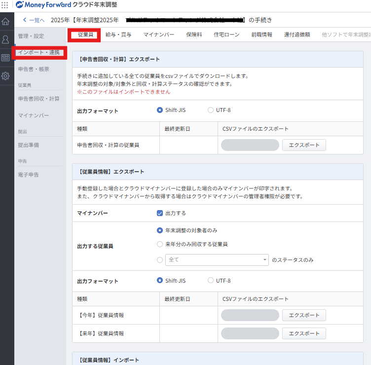Export 【今年】従業員情報 CSV file
Screen dimensions: 371x365
(x=304, y=315)
